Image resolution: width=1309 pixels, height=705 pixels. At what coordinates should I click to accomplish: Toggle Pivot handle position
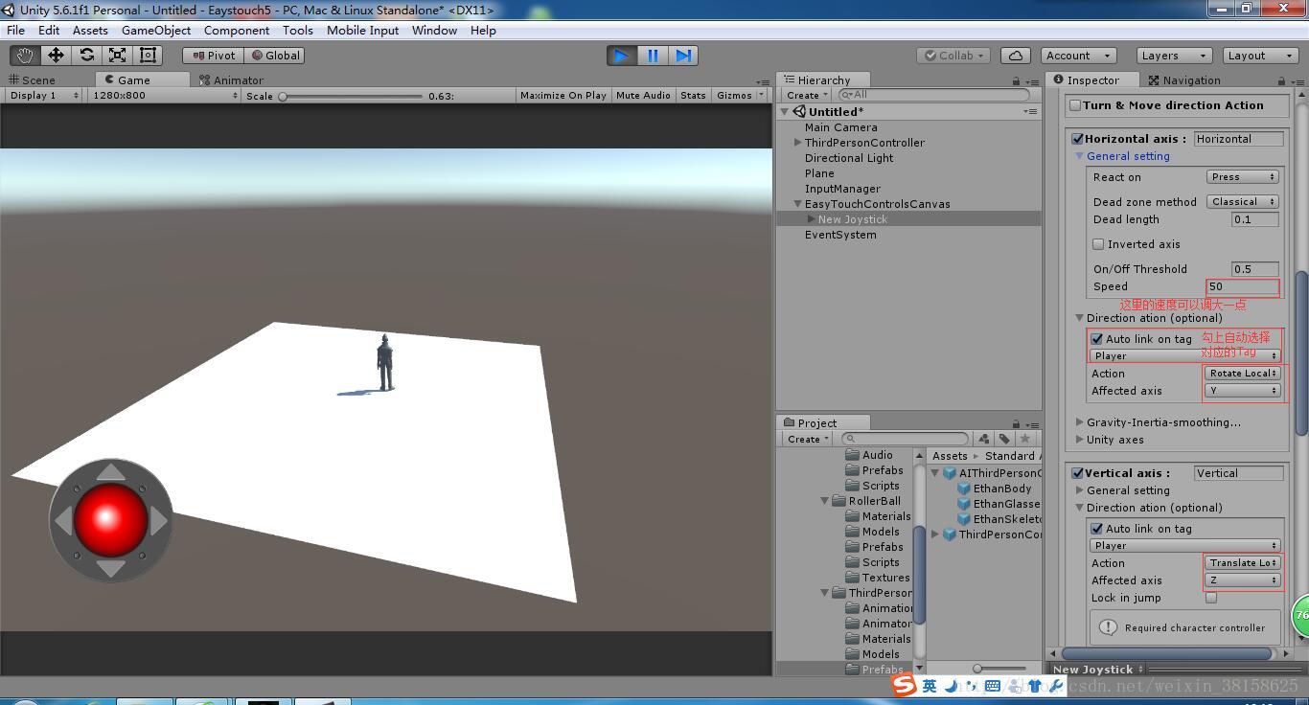213,56
